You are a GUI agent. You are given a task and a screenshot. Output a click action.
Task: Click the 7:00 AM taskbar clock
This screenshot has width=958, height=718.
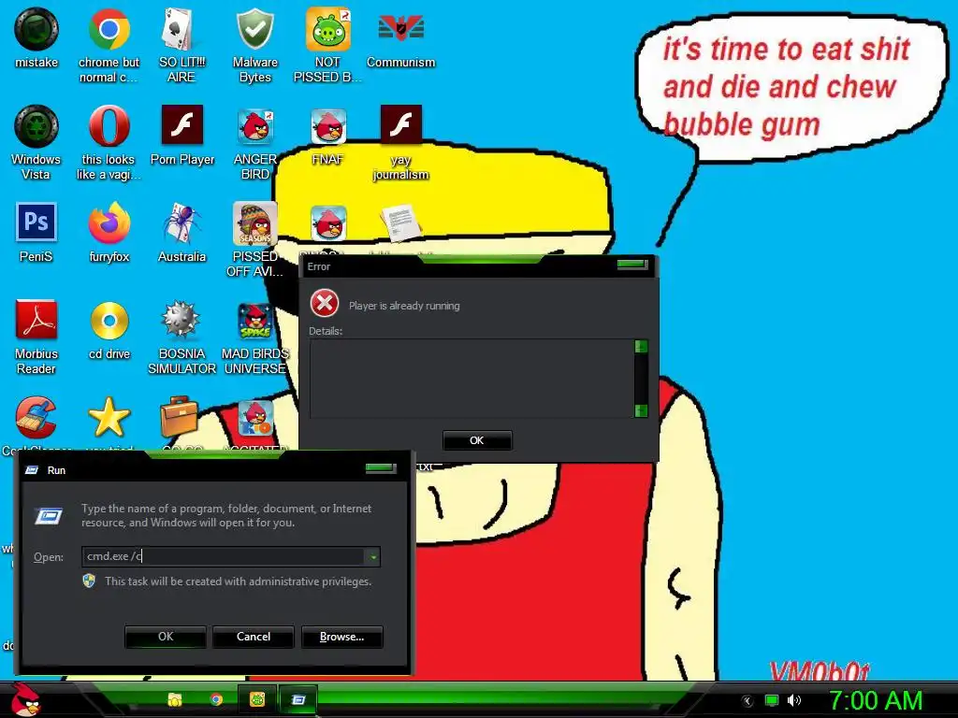(x=876, y=700)
